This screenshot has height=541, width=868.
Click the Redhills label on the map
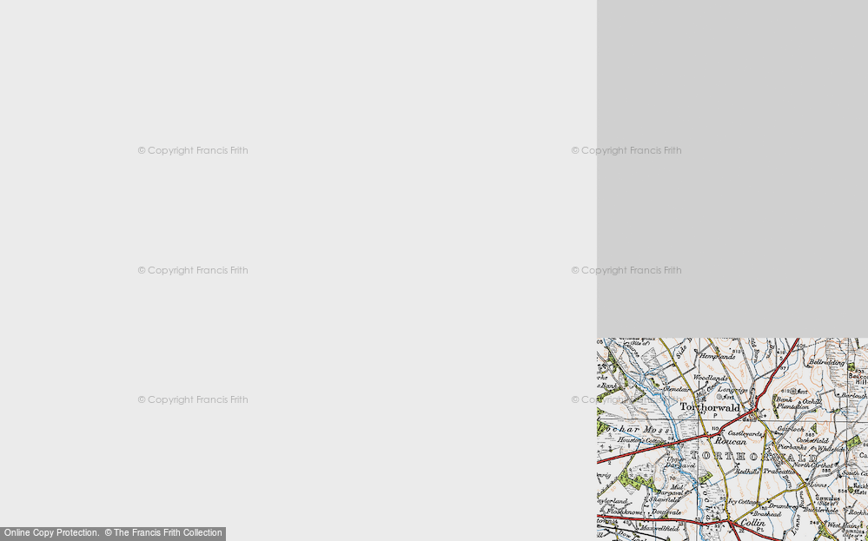(x=746, y=472)
